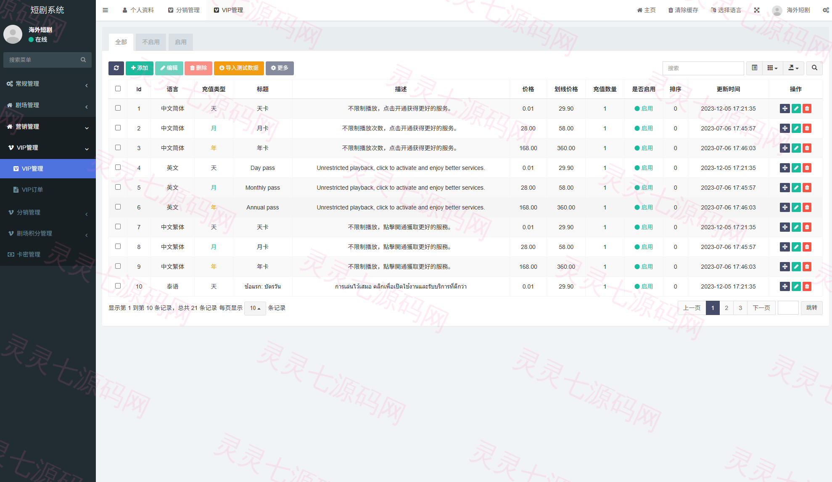Viewport: 832px width, 482px height.
Task: Click the drag-sort icon for Day pass row
Action: [x=784, y=168]
